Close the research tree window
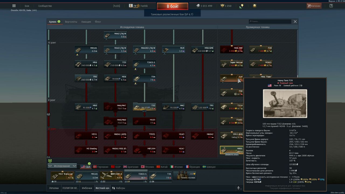Image resolution: width=345 pixels, height=194 pixels. click(295, 22)
